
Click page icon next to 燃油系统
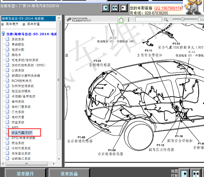coord(8,143)
